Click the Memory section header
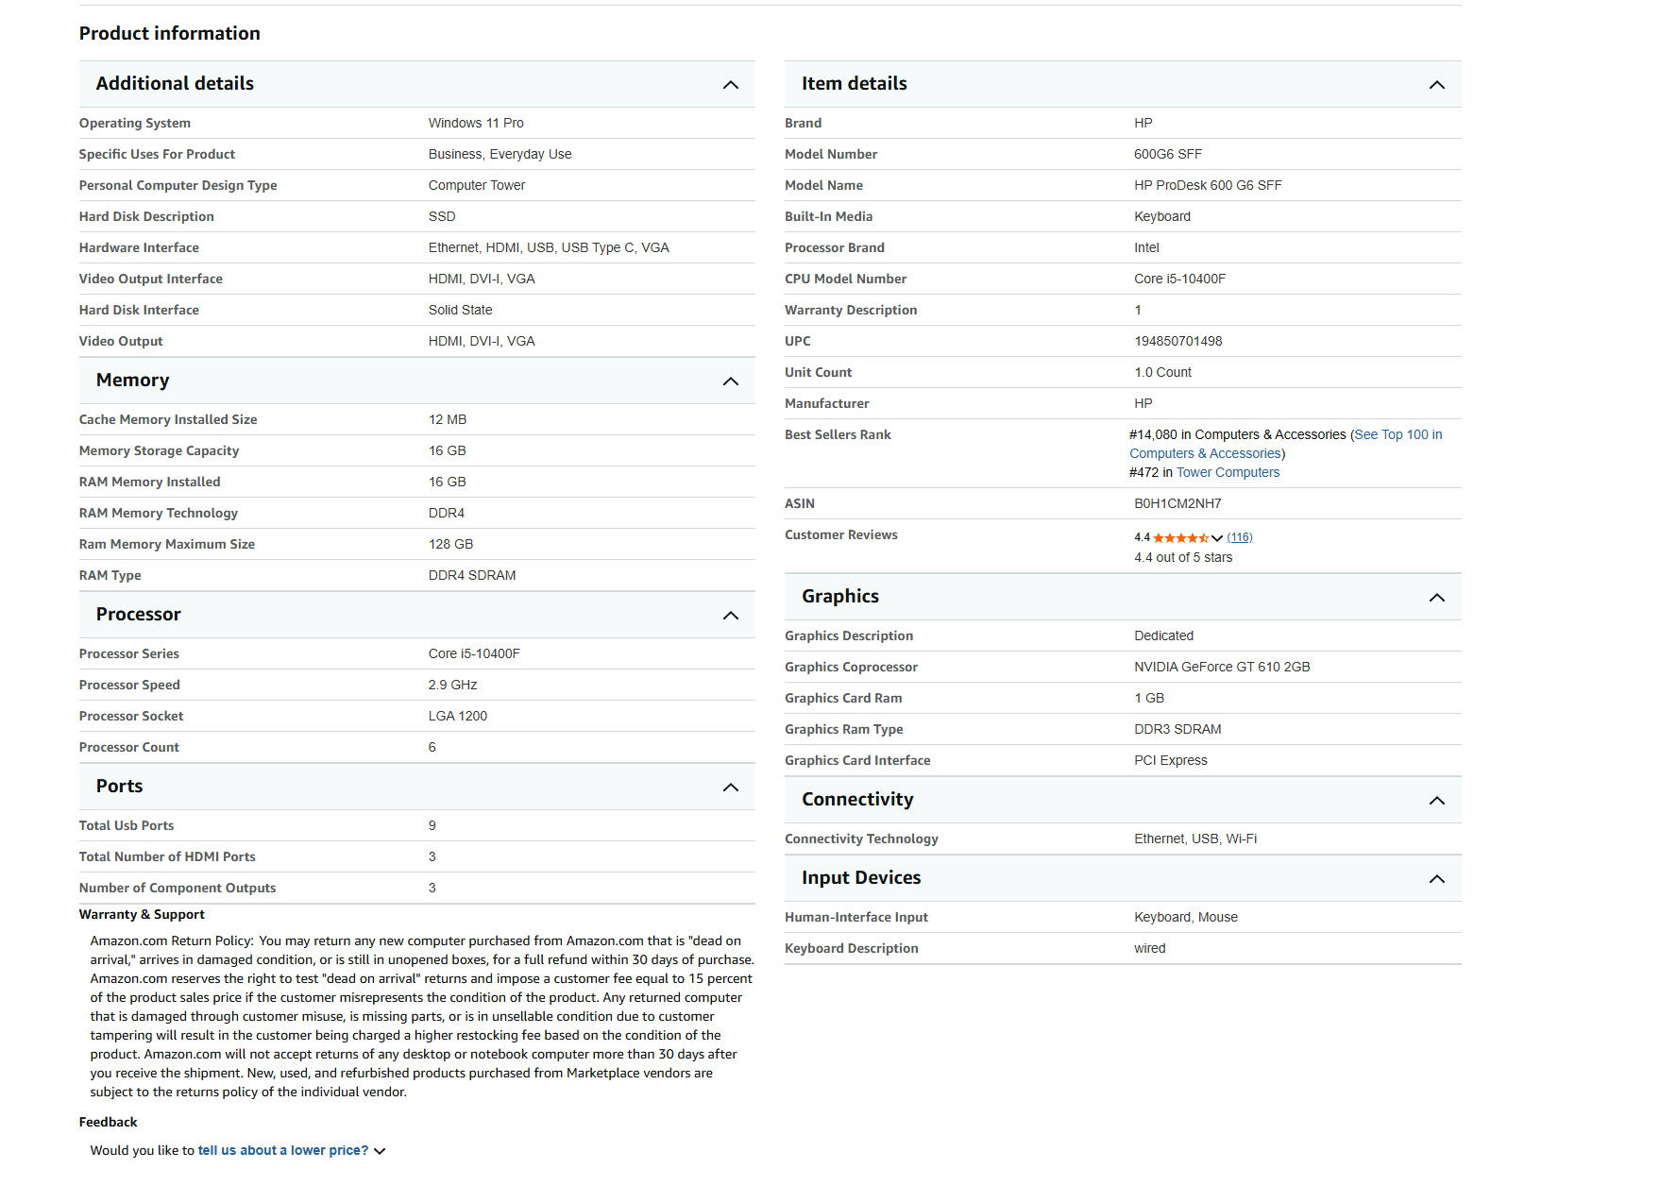 tap(416, 381)
